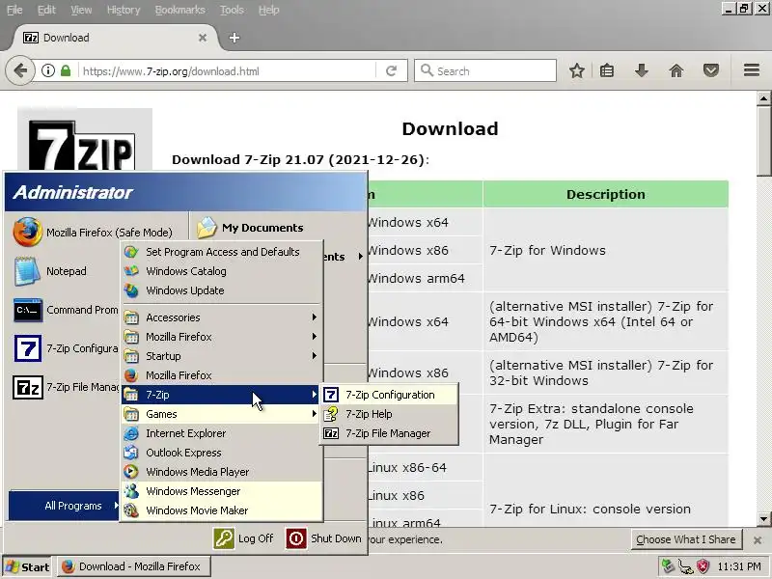Open pinned 7-Zip Configuration in Start menu
The image size is (772, 579).
(65, 348)
